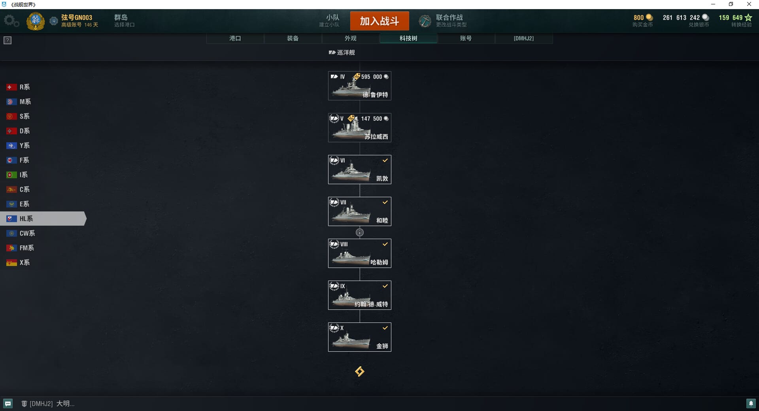Switch to the 港口 tab
Image resolution: width=759 pixels, height=411 pixels.
(x=235, y=38)
